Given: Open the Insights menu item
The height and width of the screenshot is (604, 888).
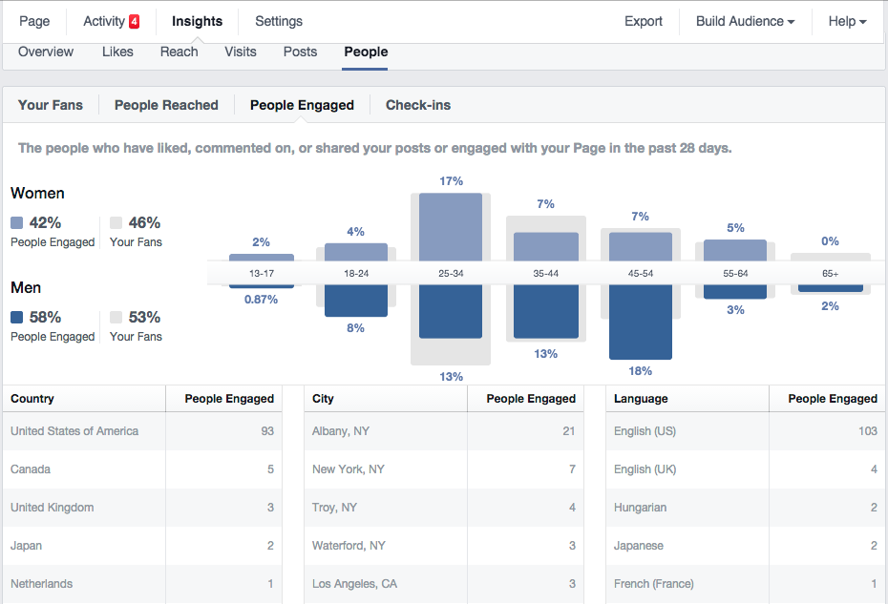Looking at the screenshot, I should pyautogui.click(x=197, y=20).
